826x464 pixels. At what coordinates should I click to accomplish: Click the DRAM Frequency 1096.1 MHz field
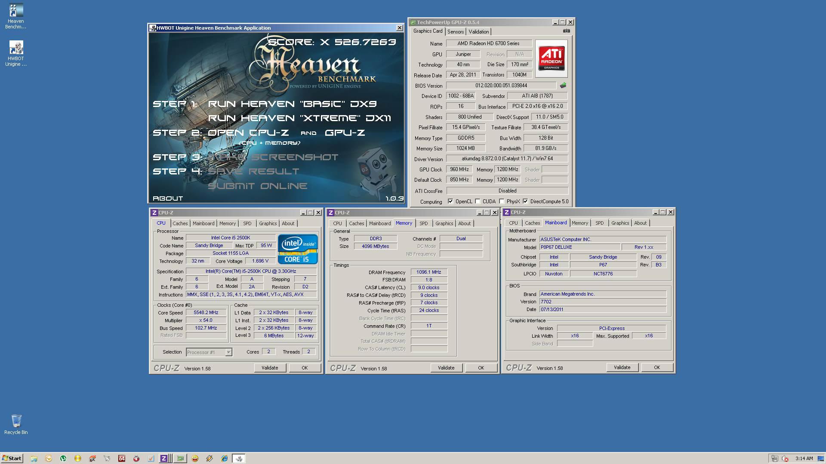point(429,272)
